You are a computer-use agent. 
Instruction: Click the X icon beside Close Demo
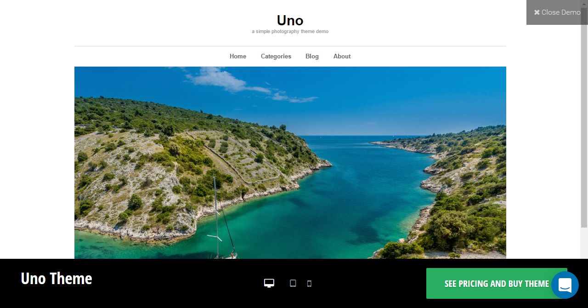537,12
